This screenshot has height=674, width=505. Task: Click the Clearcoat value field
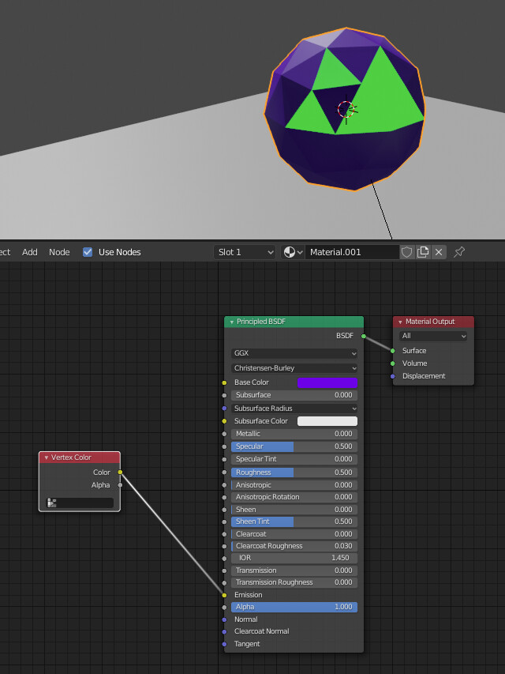coord(294,534)
